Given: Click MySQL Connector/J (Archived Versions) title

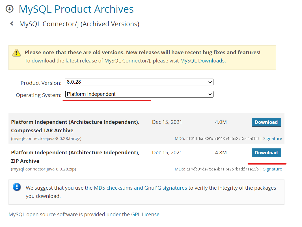Looking at the screenshot, I should (x=79, y=24).
